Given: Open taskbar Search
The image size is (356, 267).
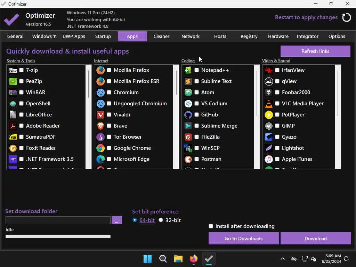Looking at the screenshot, I should [x=163, y=259].
